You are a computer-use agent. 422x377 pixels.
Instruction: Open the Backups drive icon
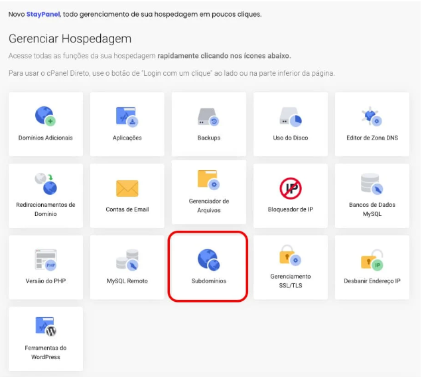(208, 117)
